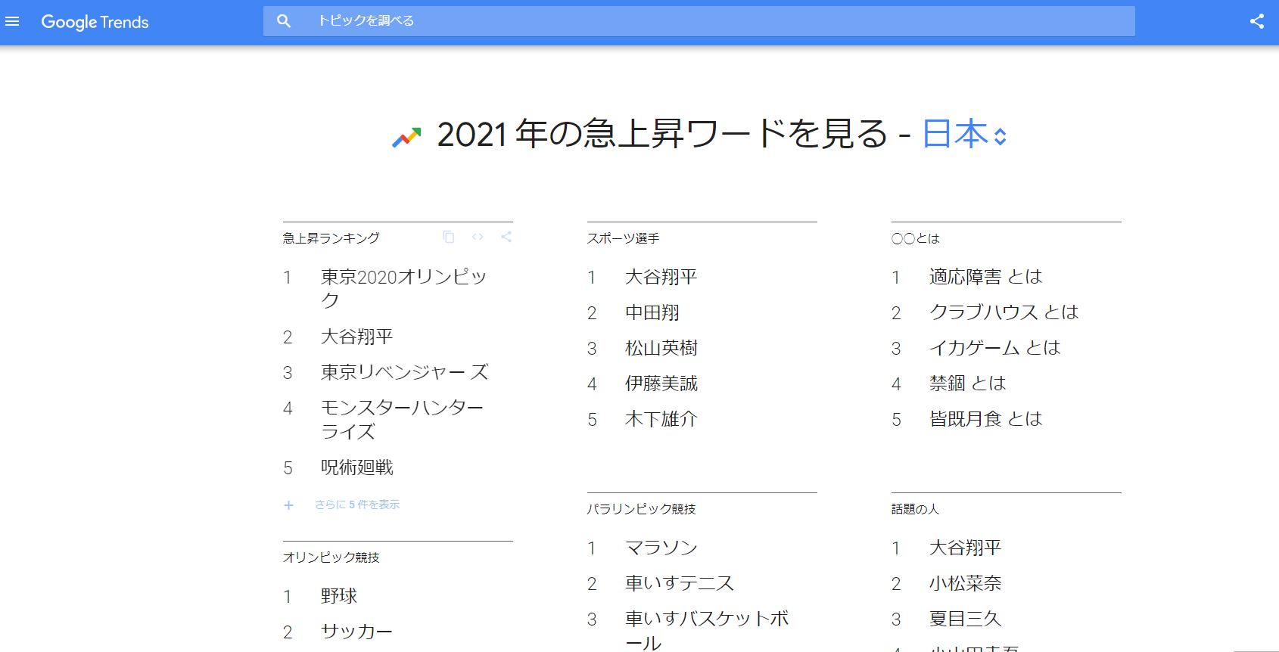
Task: Open クラブハウス とは entry
Action: (x=1004, y=312)
